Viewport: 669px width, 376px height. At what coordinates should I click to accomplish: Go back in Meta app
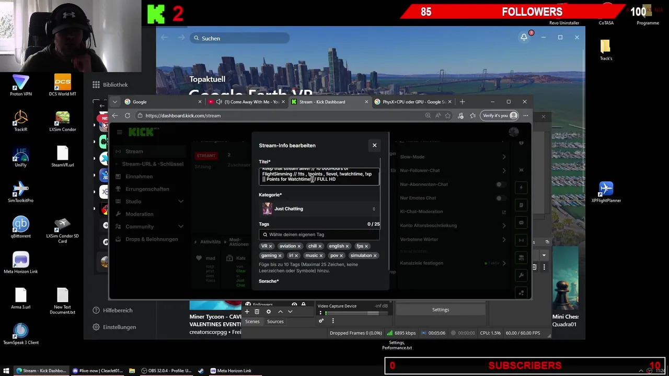click(x=164, y=38)
